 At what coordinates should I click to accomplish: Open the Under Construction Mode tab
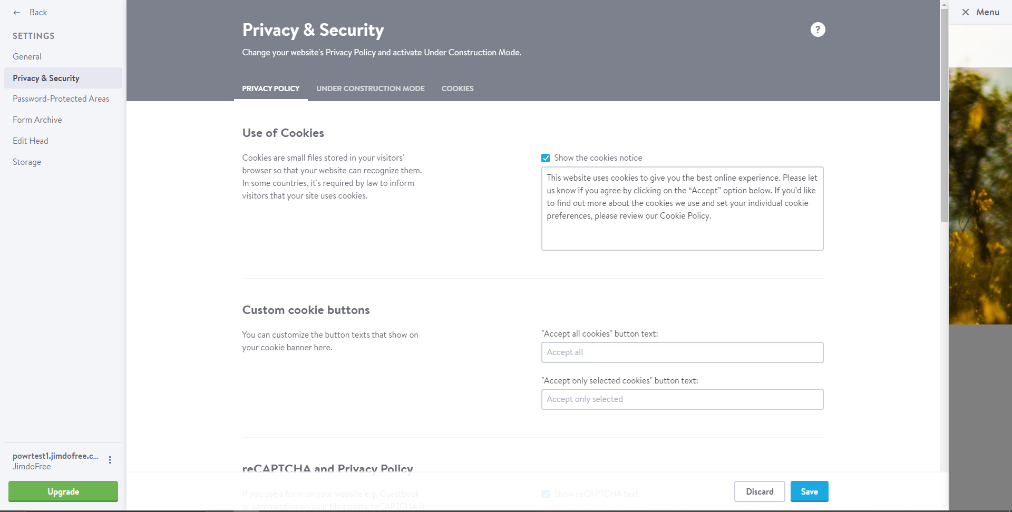(371, 88)
